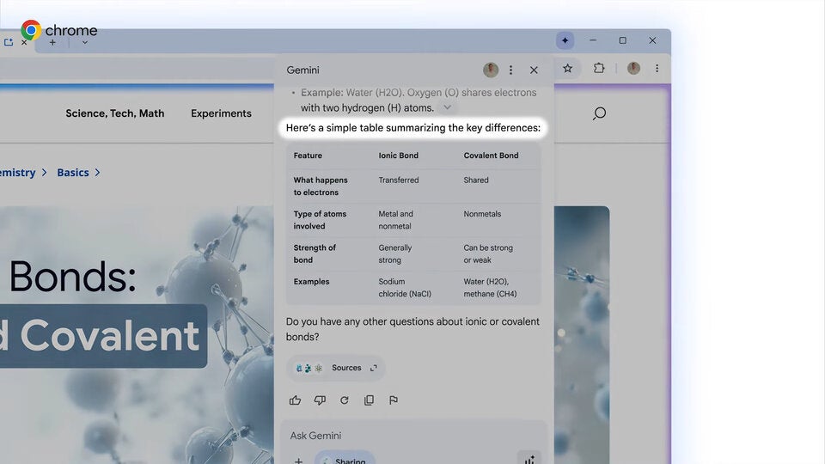Expand the example text chevron
Viewport: 825px width, 464px height.
click(447, 107)
